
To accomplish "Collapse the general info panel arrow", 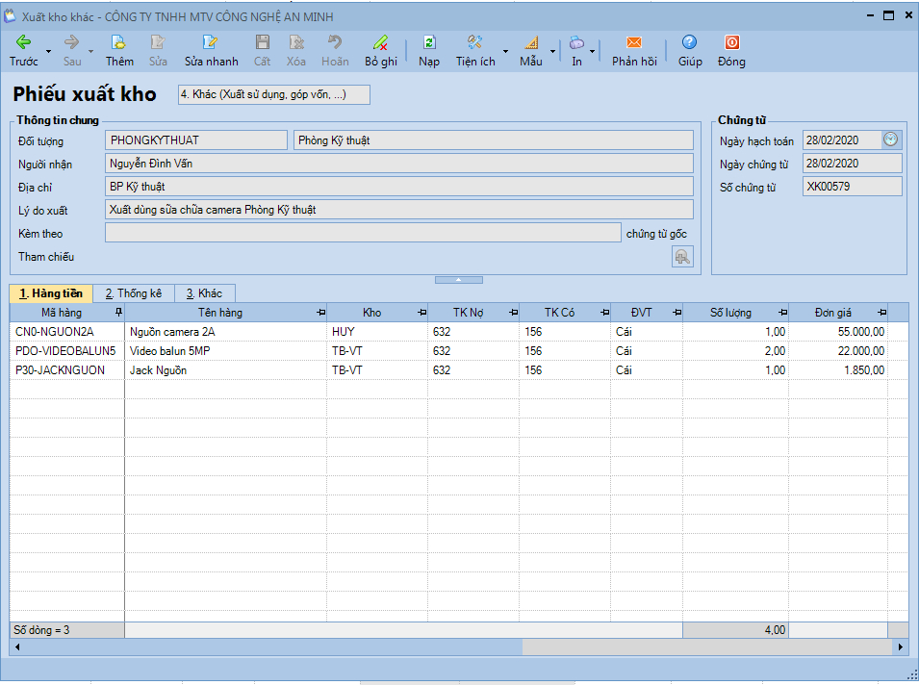I will click(x=459, y=280).
